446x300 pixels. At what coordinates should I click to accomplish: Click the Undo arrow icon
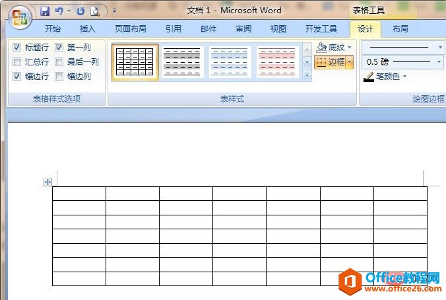coord(59,11)
